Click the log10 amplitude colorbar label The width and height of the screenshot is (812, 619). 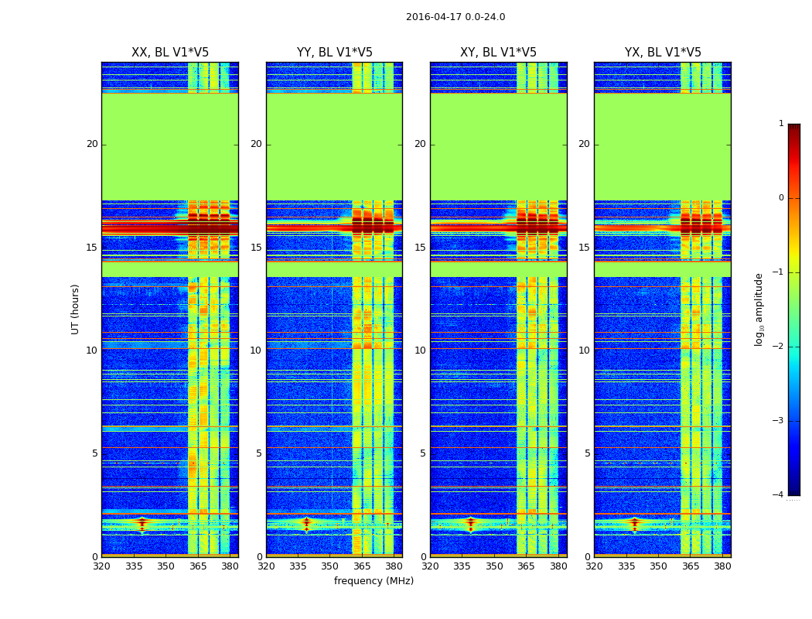[759, 309]
